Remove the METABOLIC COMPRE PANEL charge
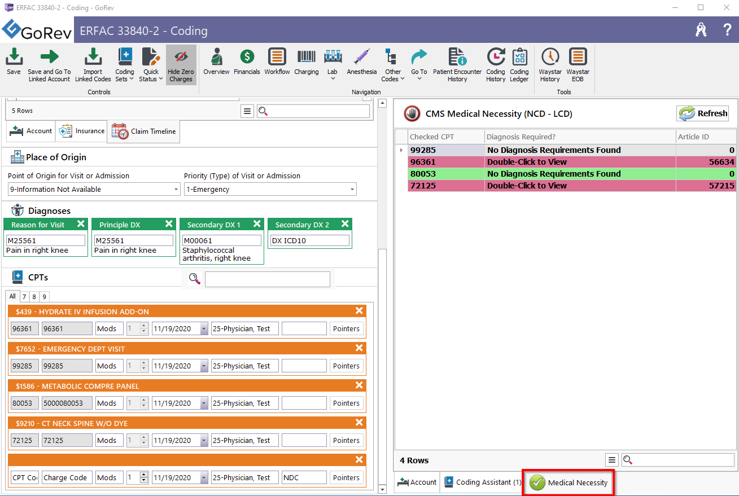This screenshot has height=496, width=739. click(359, 385)
